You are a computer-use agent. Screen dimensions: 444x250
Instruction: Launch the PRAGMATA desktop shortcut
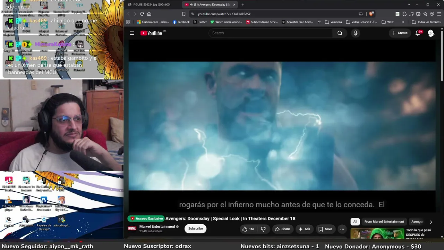pos(26,222)
